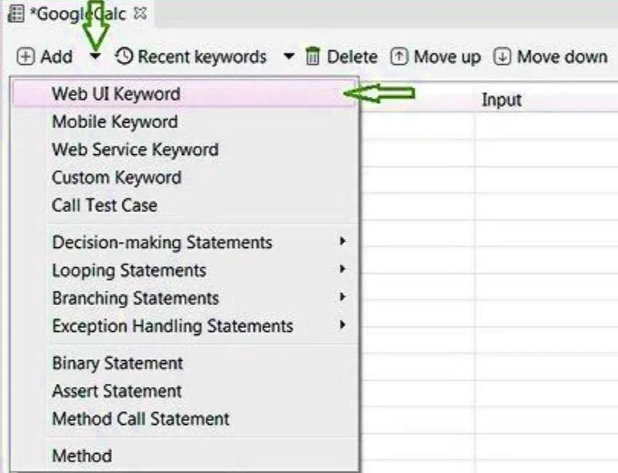Click the Move down arrow icon
The width and height of the screenshot is (618, 473).
click(502, 57)
